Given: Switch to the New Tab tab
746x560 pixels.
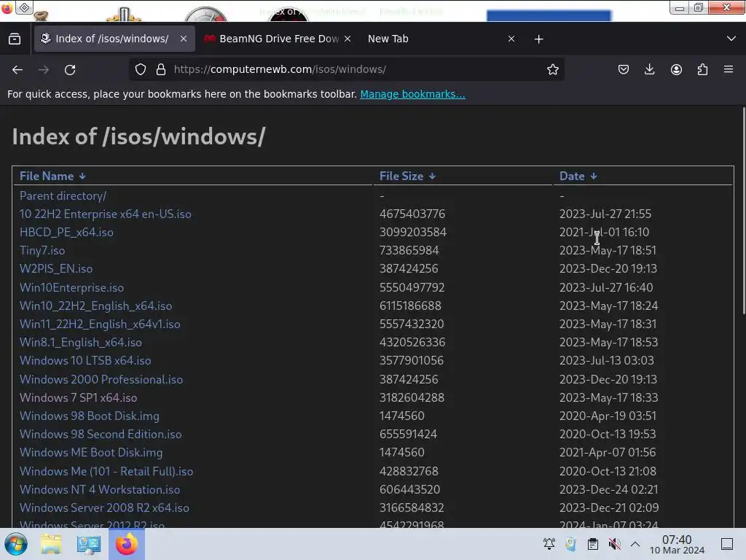Looking at the screenshot, I should click(388, 39).
